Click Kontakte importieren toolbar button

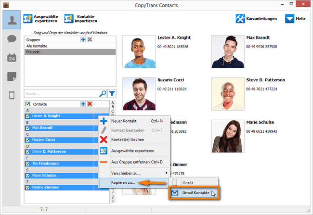click(80, 19)
